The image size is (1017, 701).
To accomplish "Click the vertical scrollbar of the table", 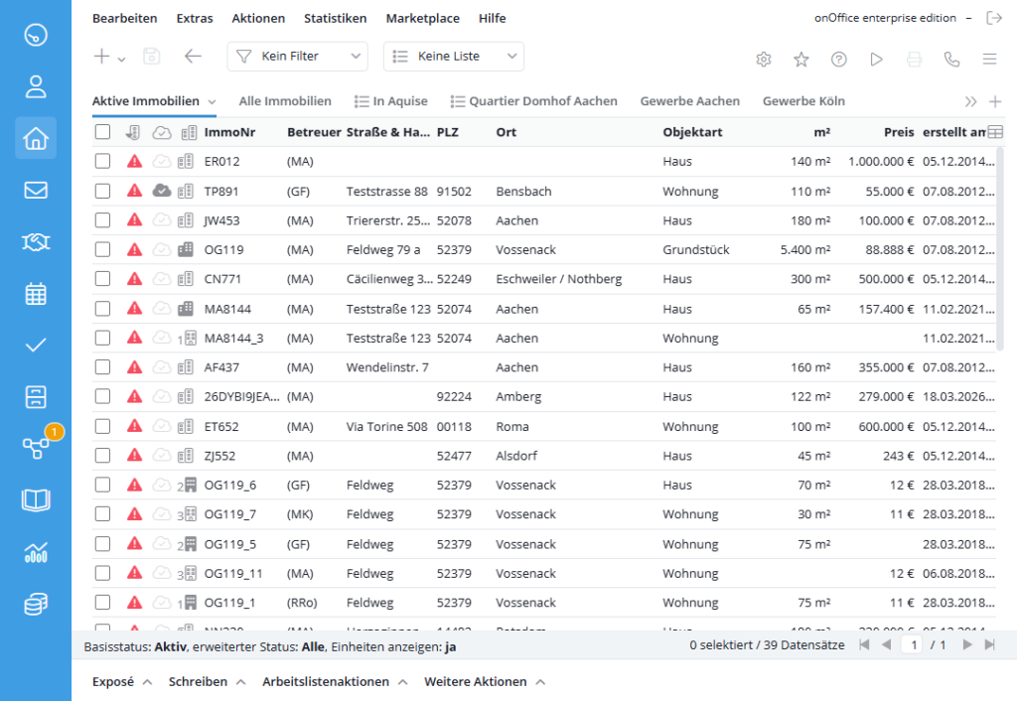I will click(x=1000, y=248).
